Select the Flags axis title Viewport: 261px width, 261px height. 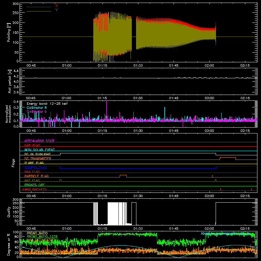[x=13, y=163]
